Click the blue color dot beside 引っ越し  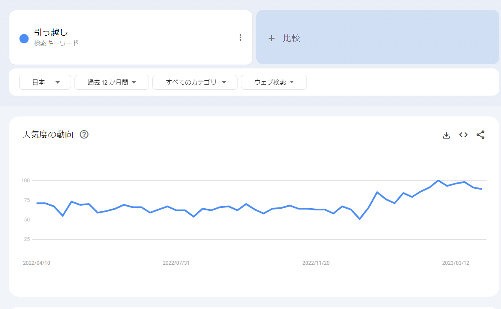click(24, 39)
